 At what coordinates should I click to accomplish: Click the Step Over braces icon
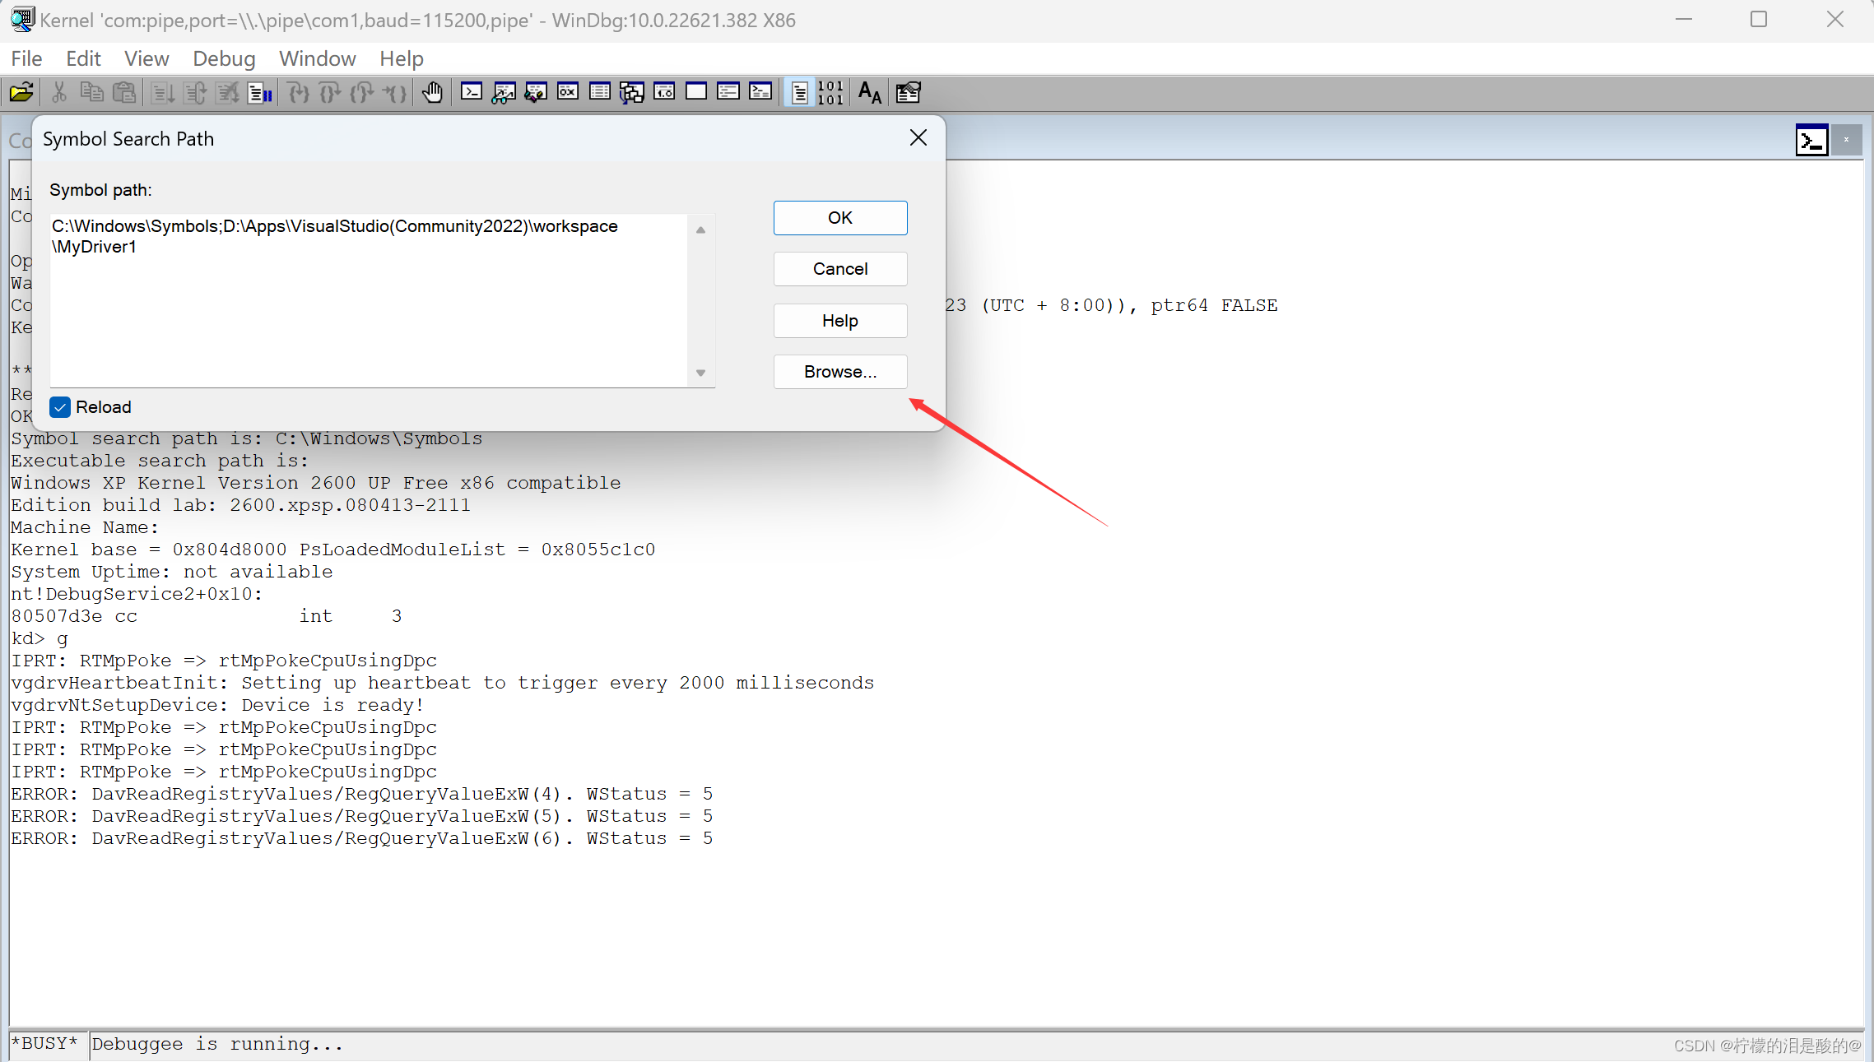[x=330, y=92]
